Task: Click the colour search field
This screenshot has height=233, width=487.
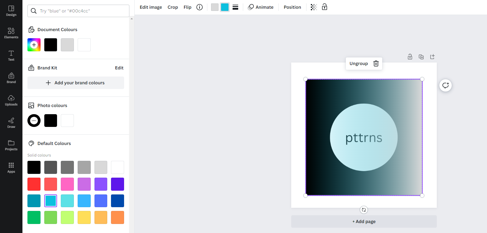Action: (x=78, y=11)
